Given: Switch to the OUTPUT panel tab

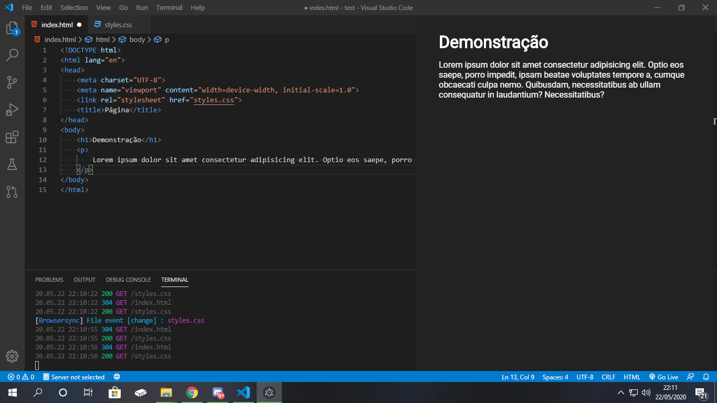Looking at the screenshot, I should pyautogui.click(x=85, y=280).
